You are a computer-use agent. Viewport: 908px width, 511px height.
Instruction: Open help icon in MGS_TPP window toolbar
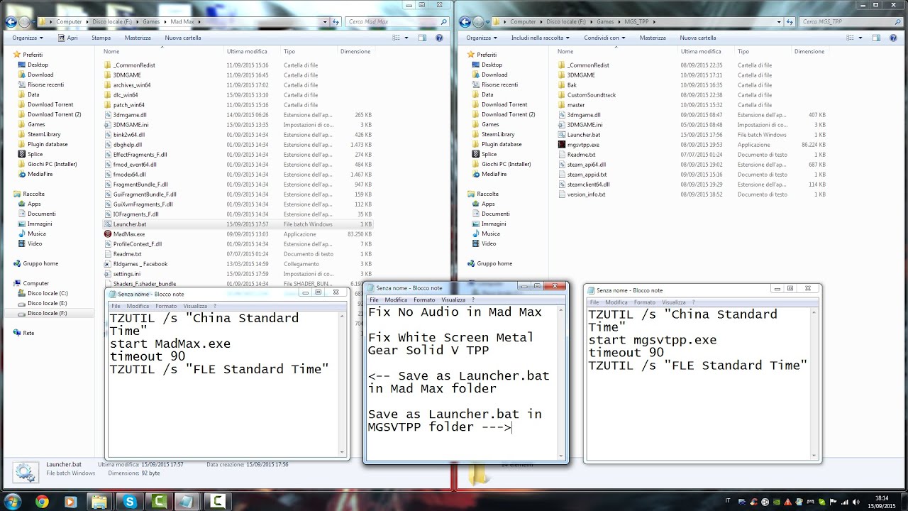point(895,38)
